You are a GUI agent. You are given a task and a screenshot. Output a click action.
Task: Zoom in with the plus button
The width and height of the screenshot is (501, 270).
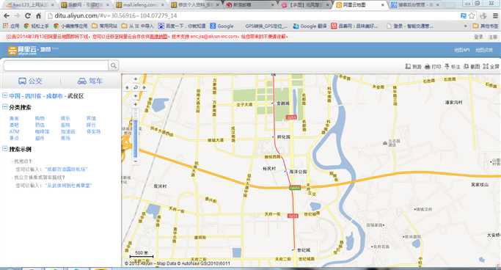136,104
